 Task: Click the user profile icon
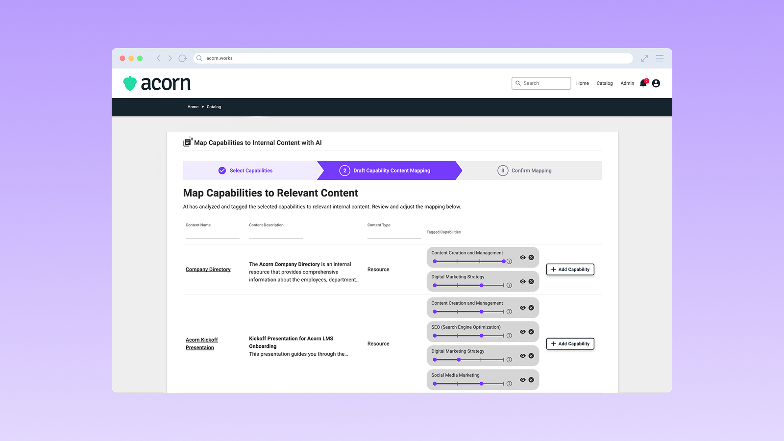[x=656, y=83]
